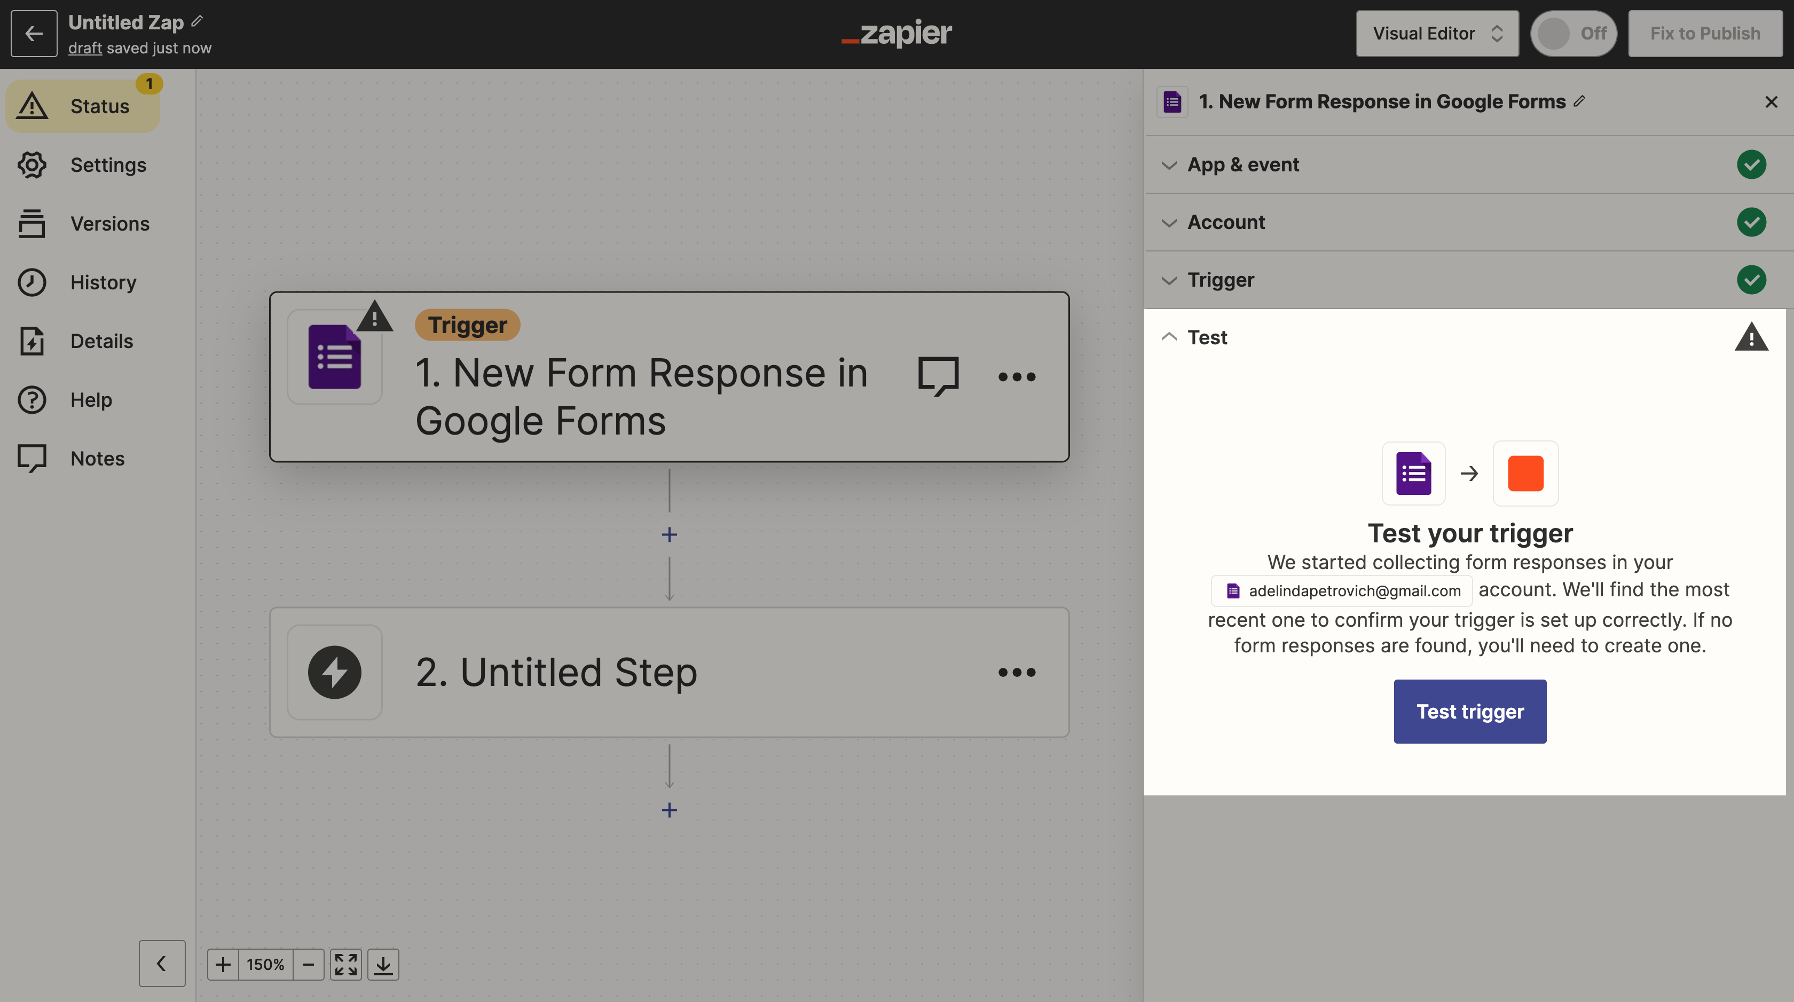Open the draft link

coord(85,48)
